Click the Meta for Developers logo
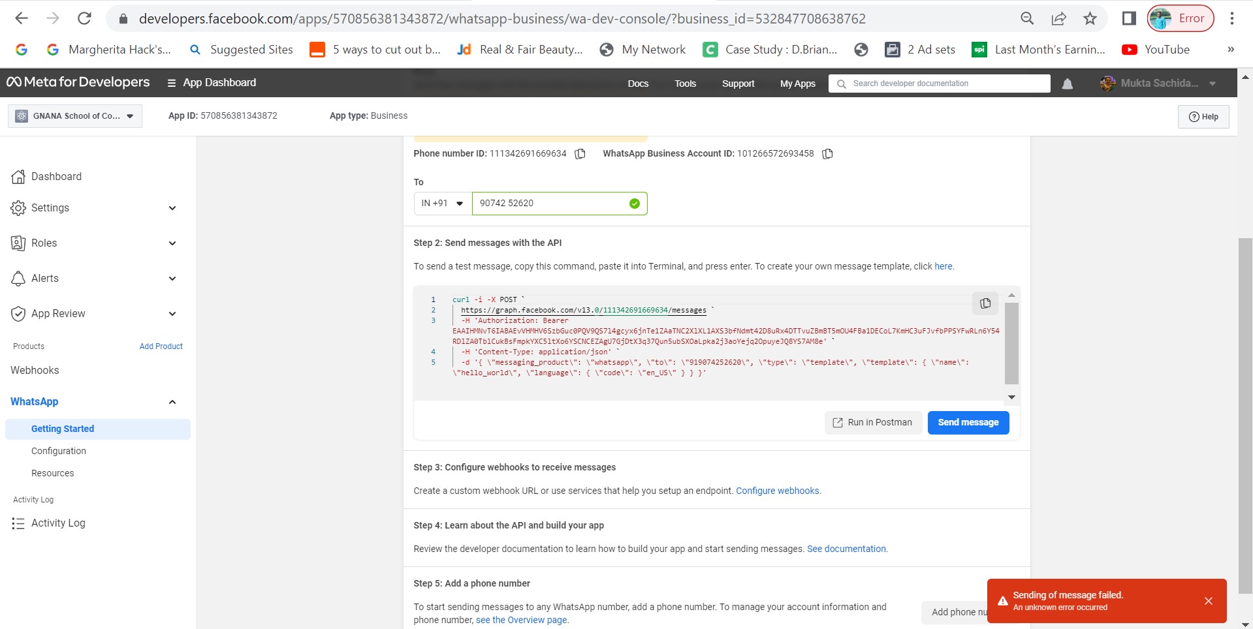Screen dimensions: 1253x629 (78, 82)
